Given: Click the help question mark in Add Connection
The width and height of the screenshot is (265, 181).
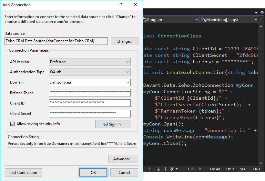Looking at the screenshot, I should (x=121, y=5).
